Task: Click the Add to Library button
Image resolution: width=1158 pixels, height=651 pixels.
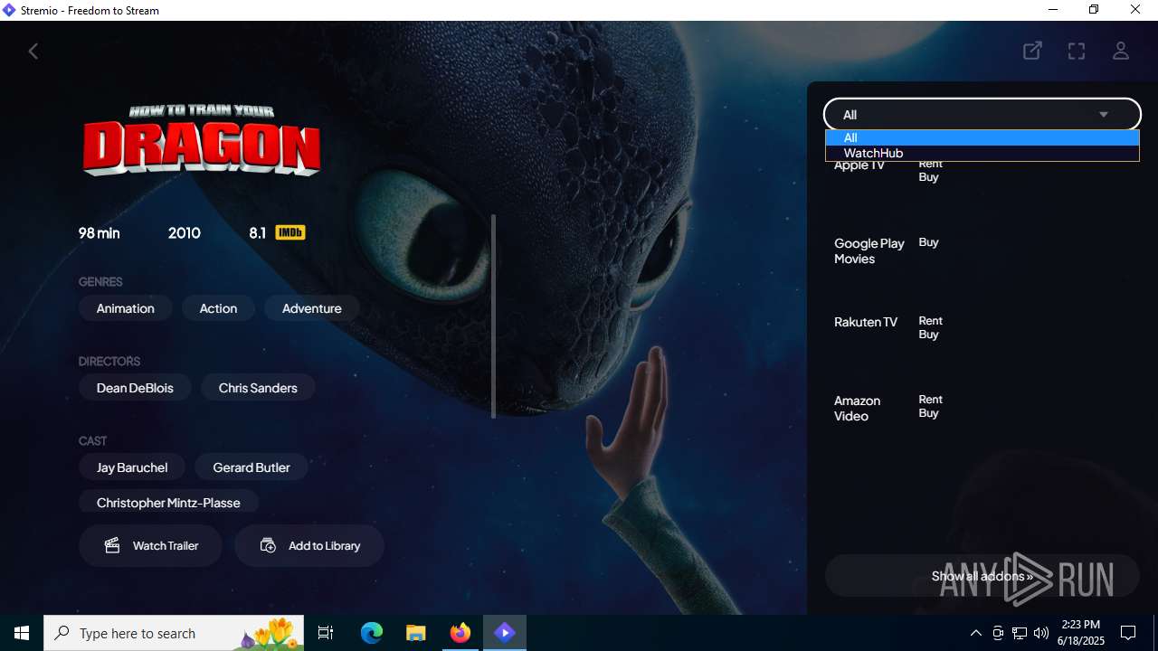Action: (309, 545)
